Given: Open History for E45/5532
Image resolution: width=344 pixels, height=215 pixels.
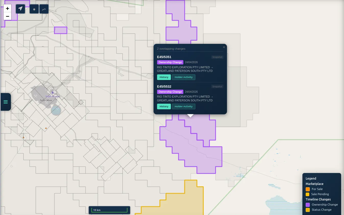Looking at the screenshot, I should pyautogui.click(x=164, y=106).
